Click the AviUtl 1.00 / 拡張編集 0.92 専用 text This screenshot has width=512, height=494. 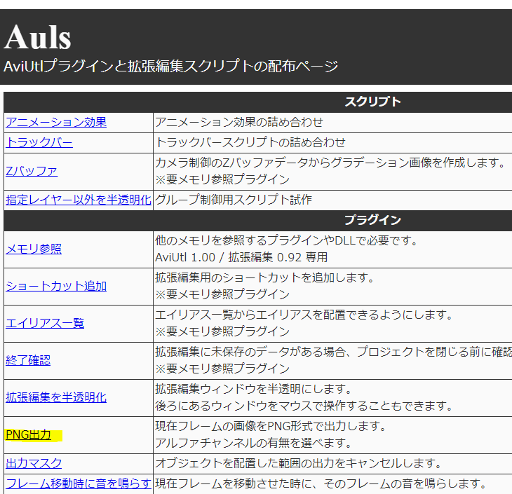[x=241, y=258]
